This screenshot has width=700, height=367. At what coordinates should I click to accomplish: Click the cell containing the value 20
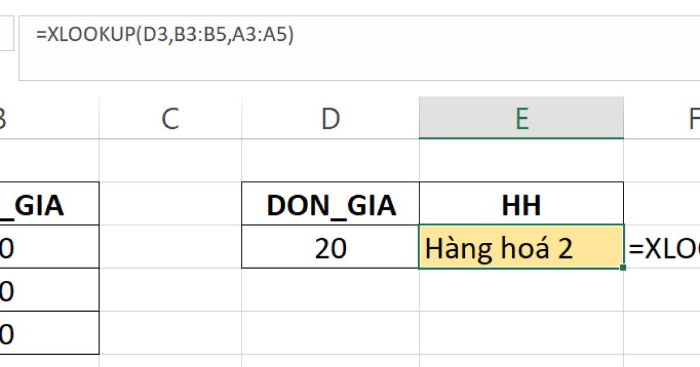(x=331, y=248)
